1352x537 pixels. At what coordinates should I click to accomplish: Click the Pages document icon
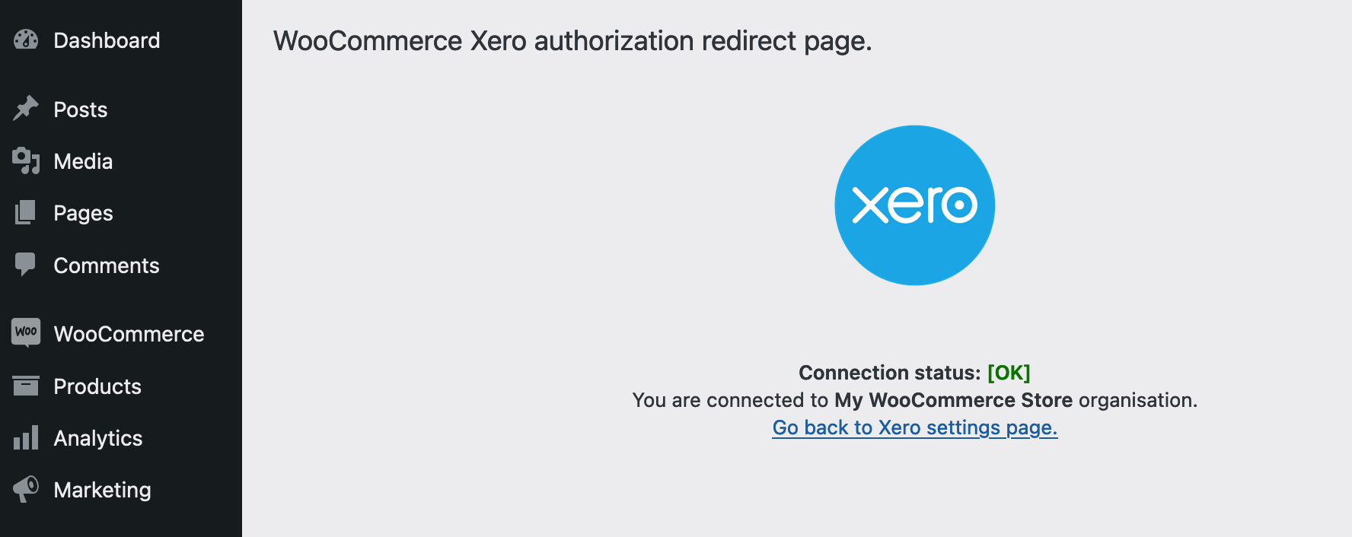(x=26, y=213)
